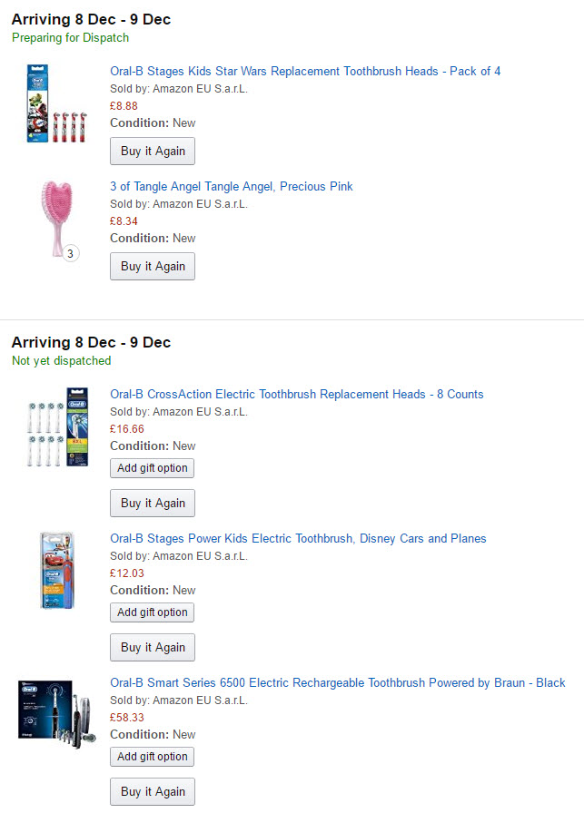The image size is (584, 813).
Task: Buy the Disney Cars kids toothbrush again
Action: (153, 647)
